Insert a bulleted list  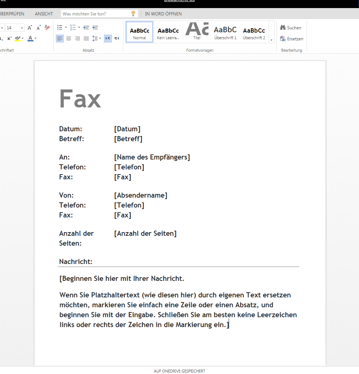pyautogui.click(x=60, y=27)
